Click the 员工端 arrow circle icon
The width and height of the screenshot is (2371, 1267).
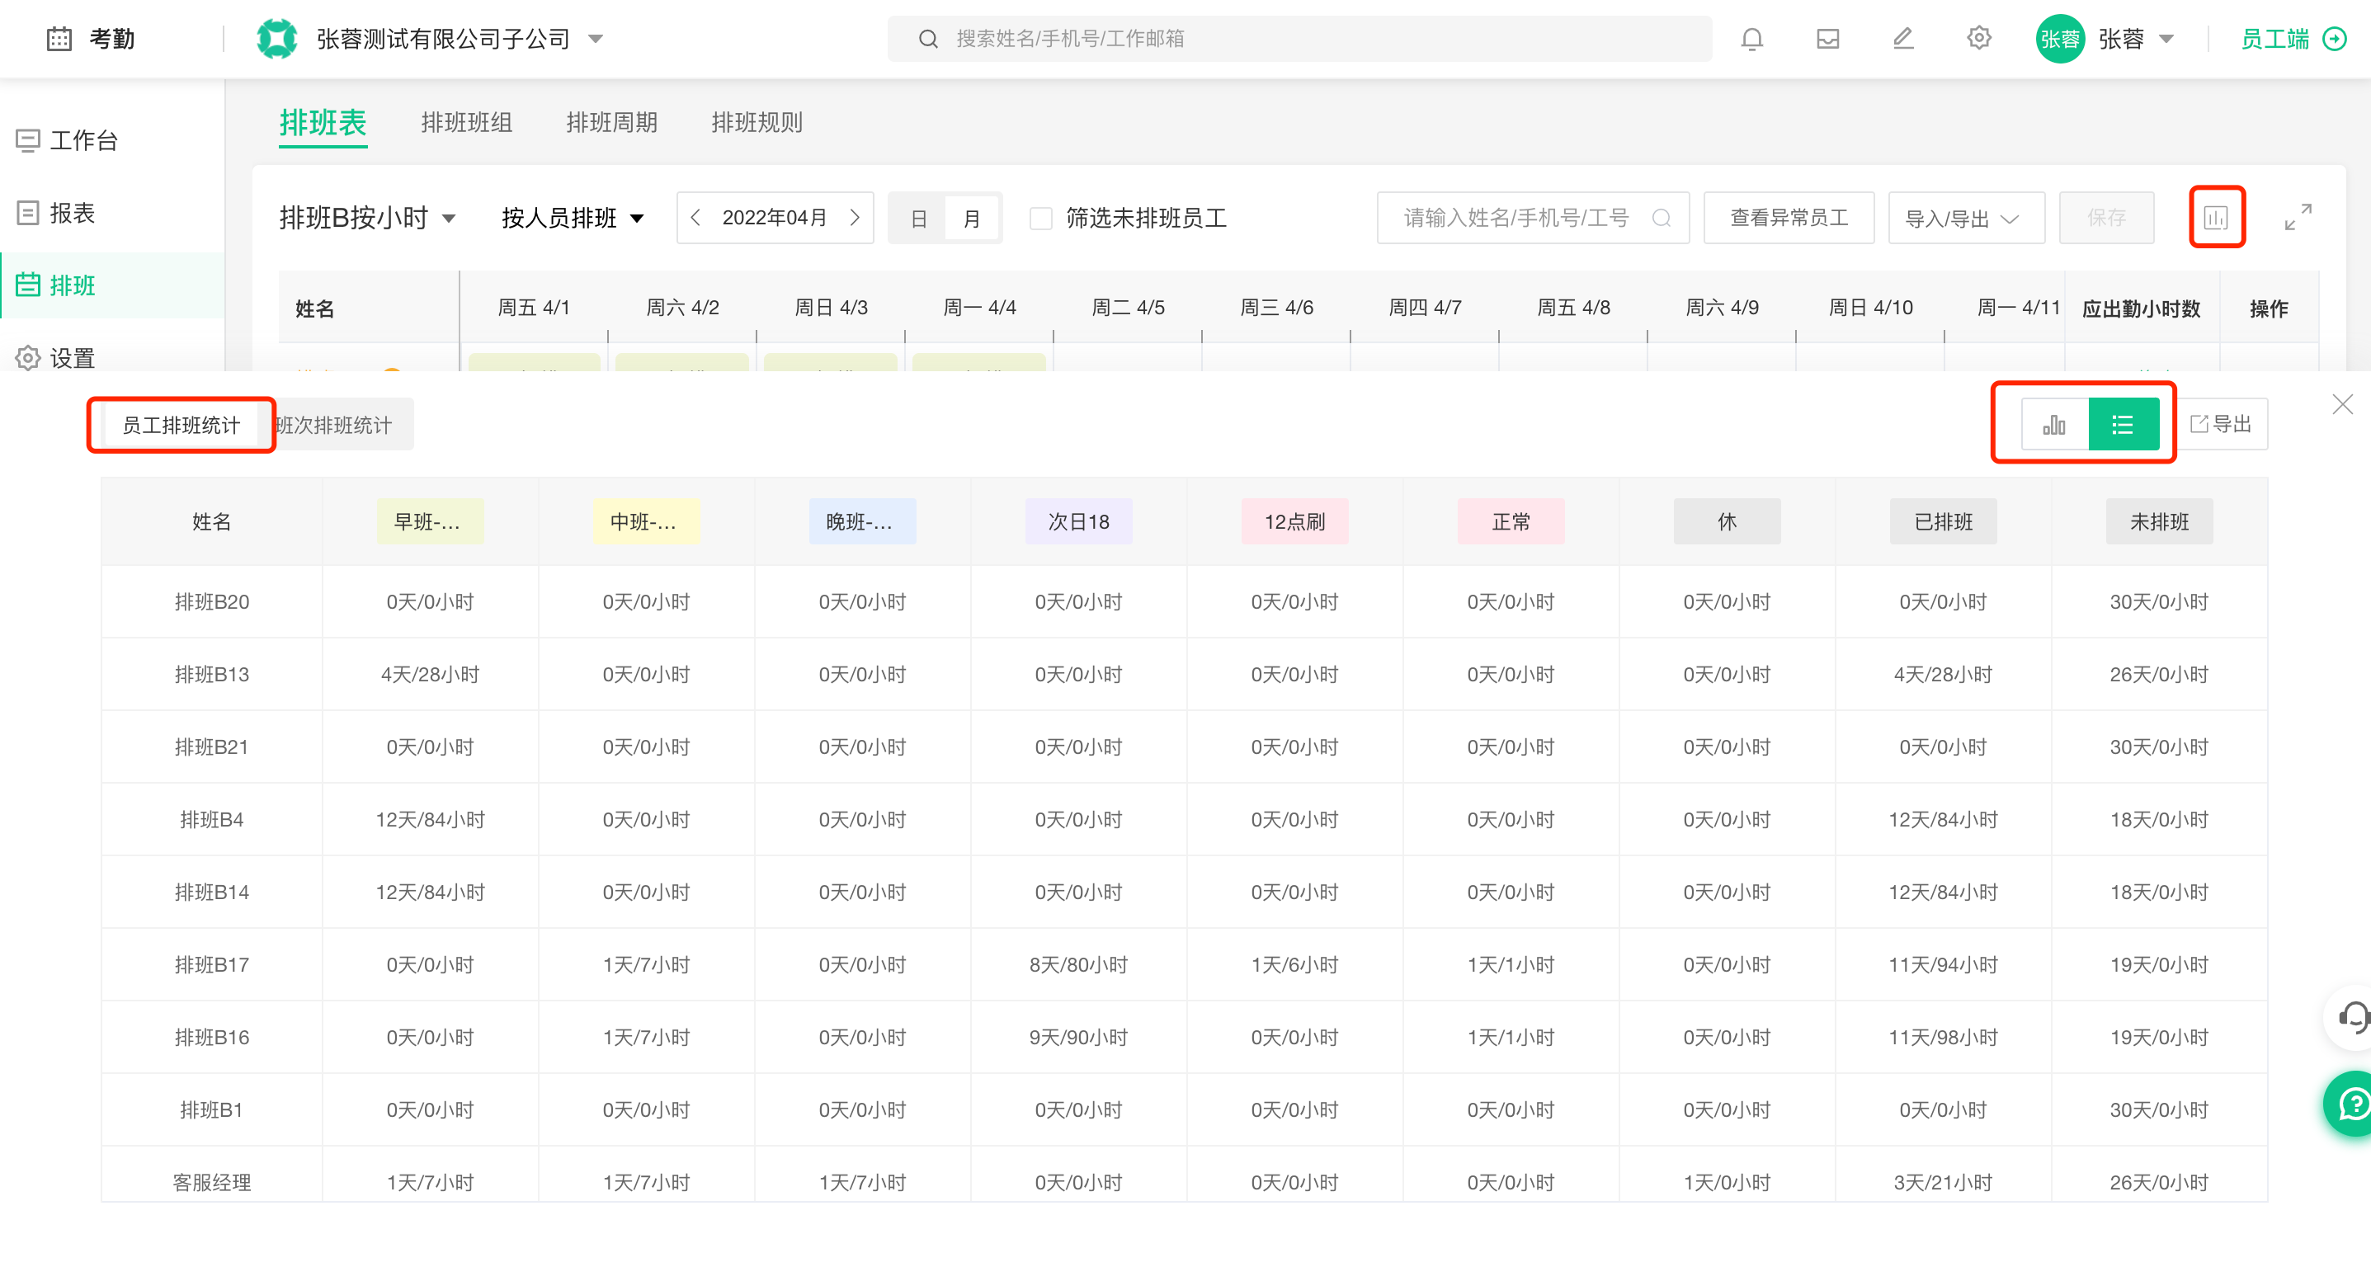click(x=2334, y=39)
